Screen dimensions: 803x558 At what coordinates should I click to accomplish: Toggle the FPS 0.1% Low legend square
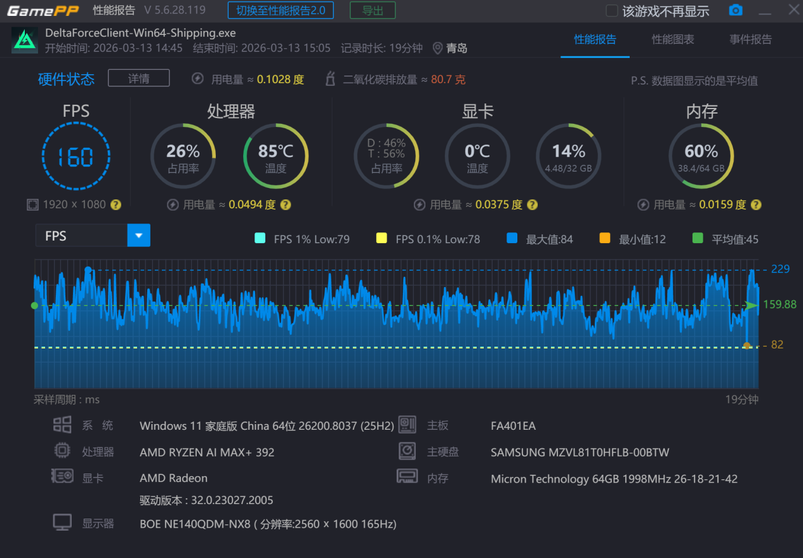pos(382,239)
